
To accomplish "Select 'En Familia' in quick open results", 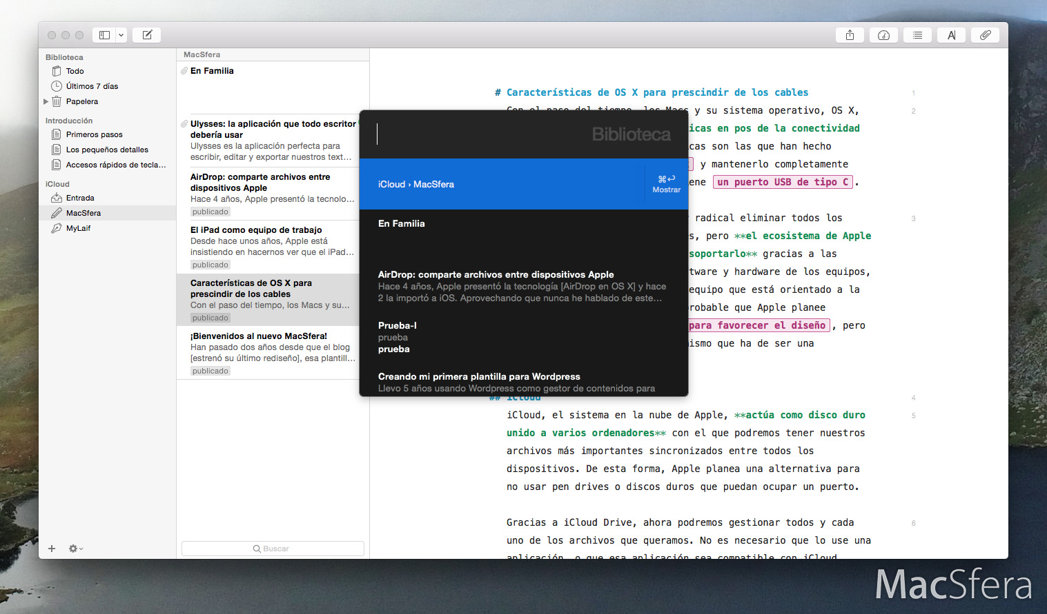I will pos(524,235).
